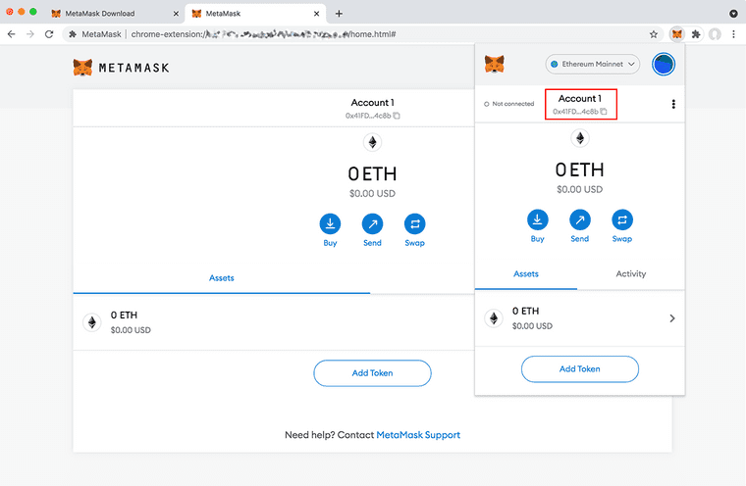Click the Ethereum icon above popup balance
Image resolution: width=746 pixels, height=486 pixels.
point(580,138)
